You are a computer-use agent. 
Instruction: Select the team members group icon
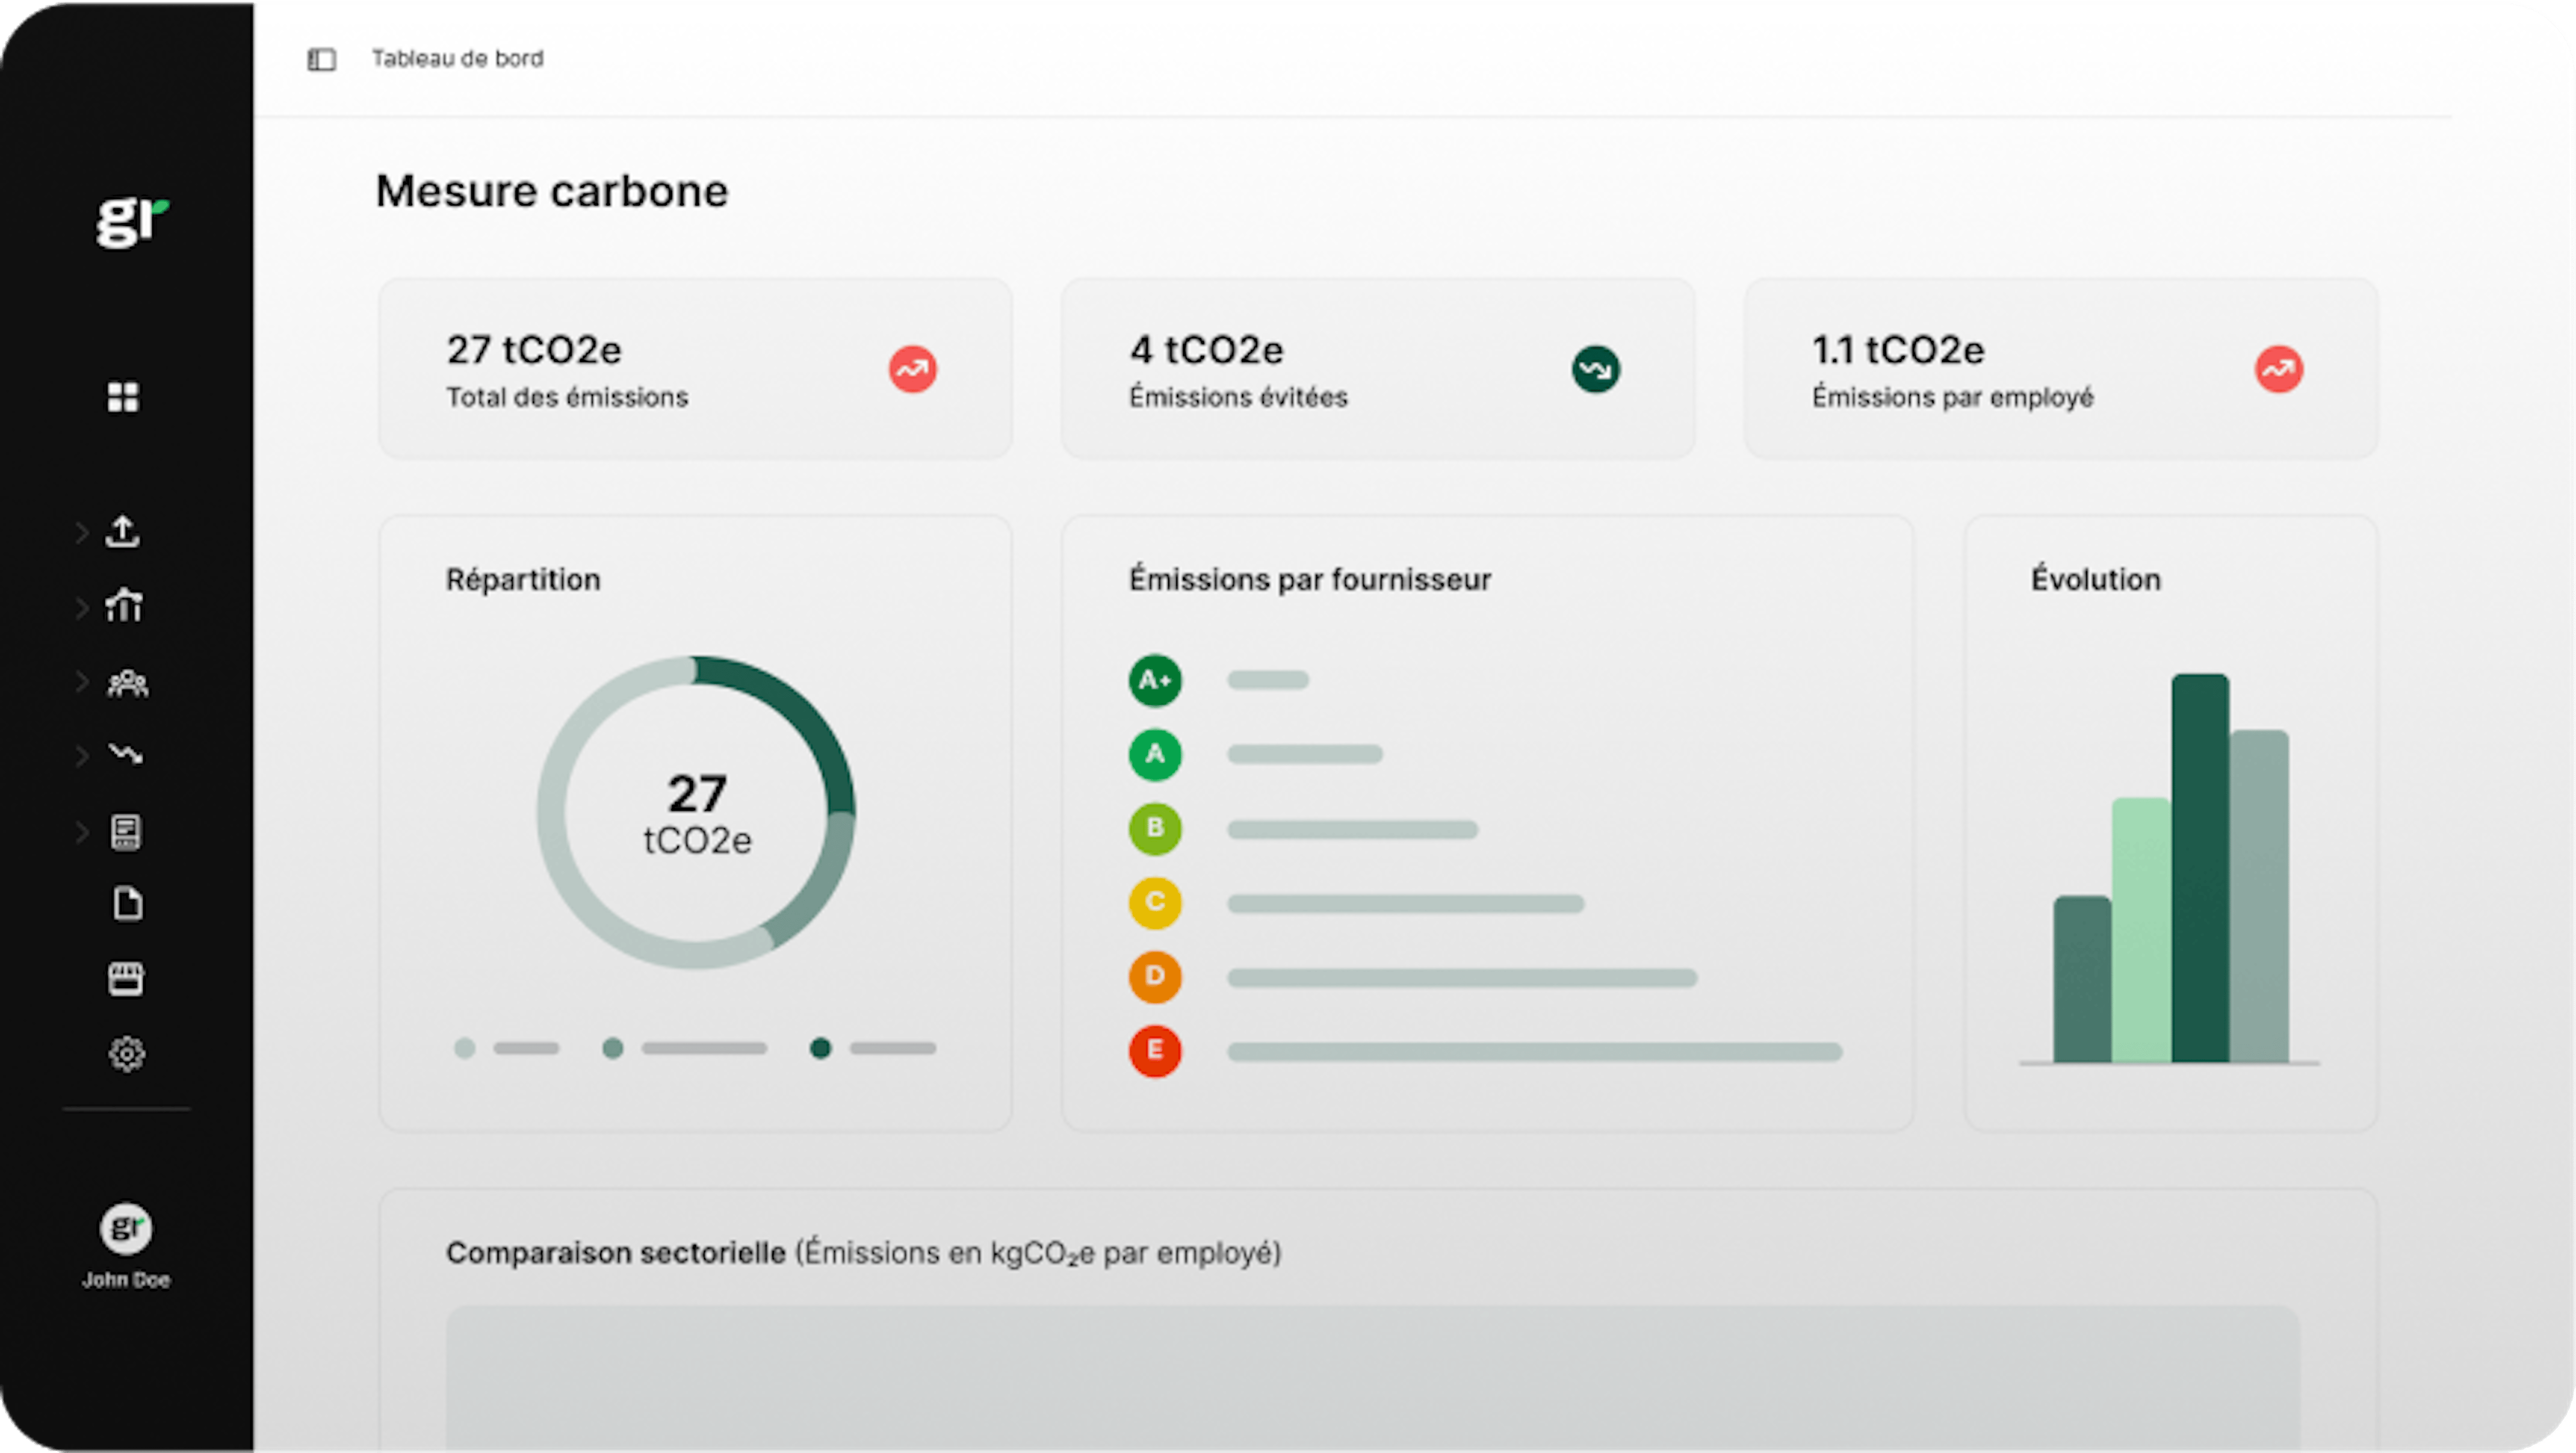[x=127, y=683]
